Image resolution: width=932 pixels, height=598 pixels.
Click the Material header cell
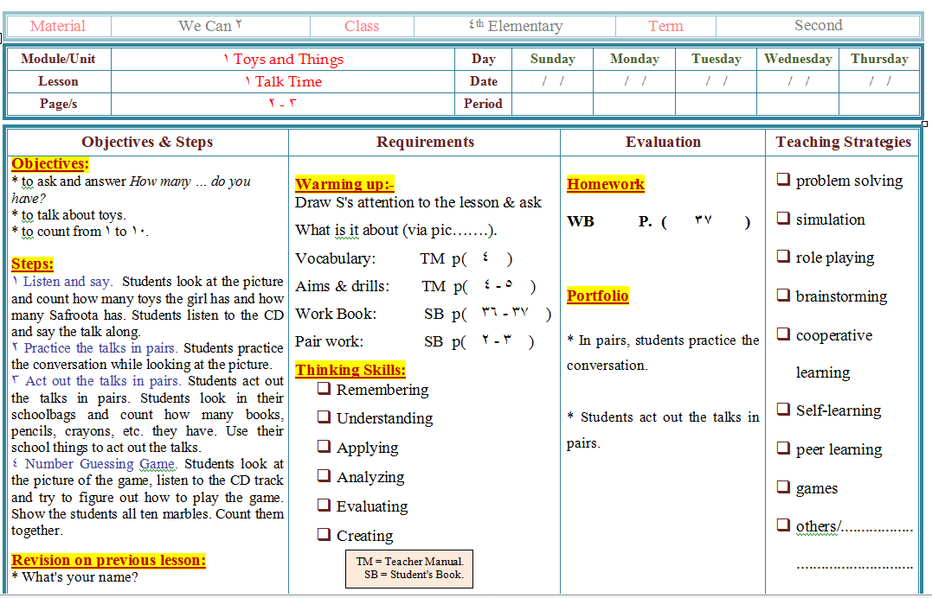(58, 26)
